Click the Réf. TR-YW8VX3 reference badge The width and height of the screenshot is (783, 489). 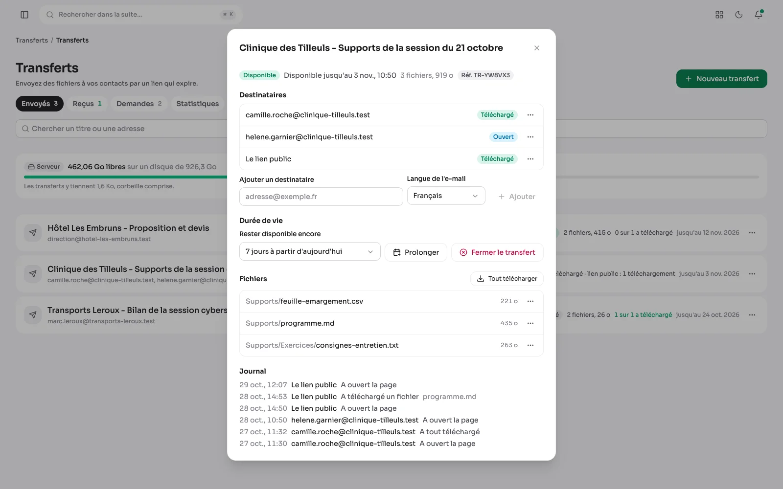coord(485,75)
